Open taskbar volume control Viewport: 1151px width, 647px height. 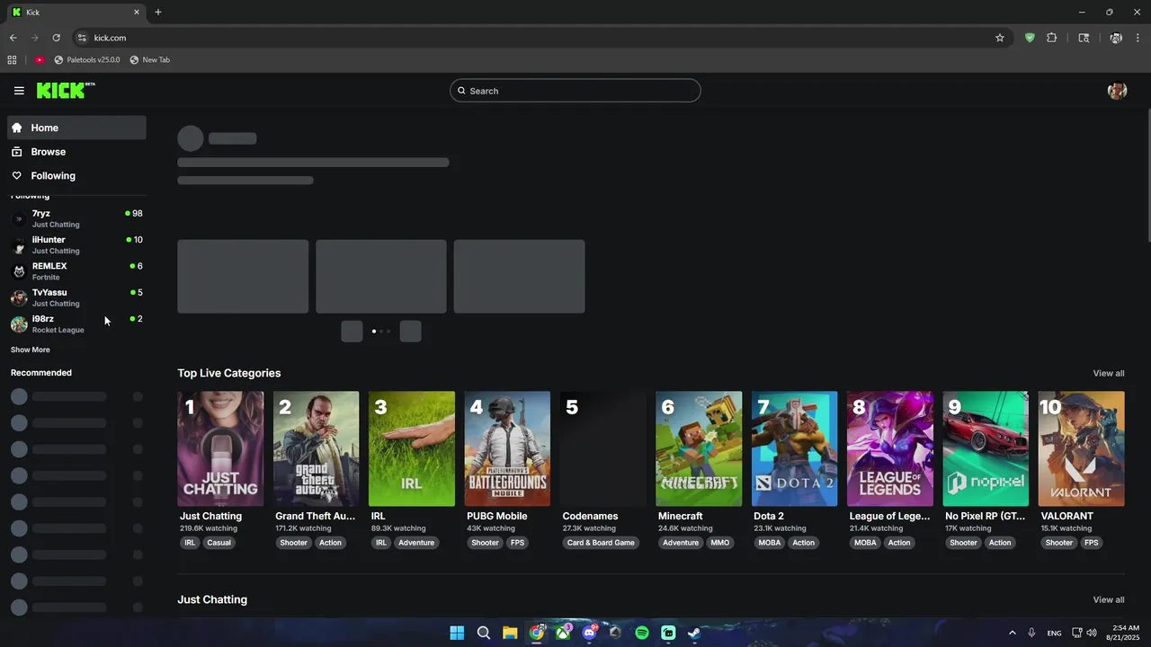(x=1092, y=633)
